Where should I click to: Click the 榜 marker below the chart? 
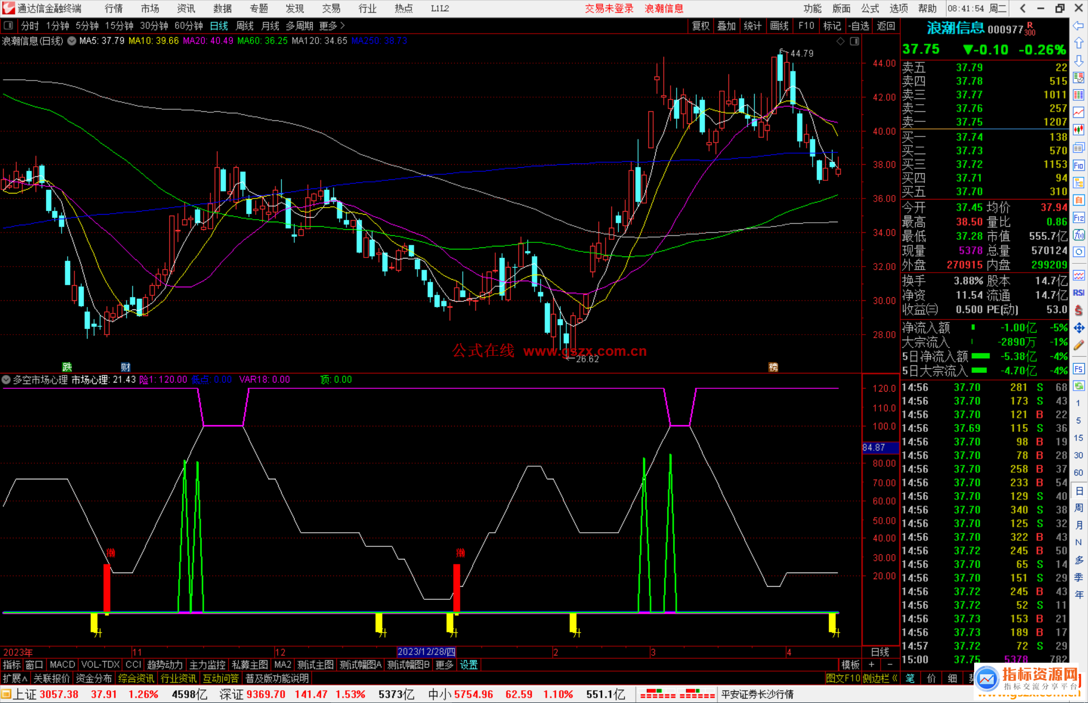click(773, 367)
